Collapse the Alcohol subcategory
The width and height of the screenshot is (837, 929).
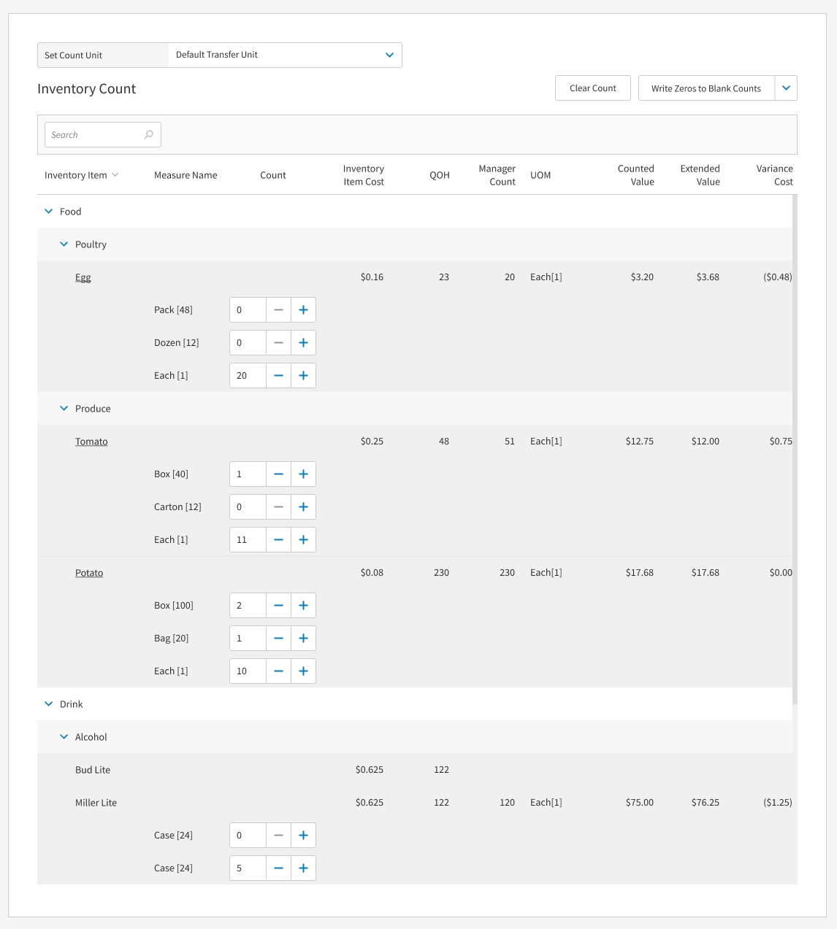click(x=64, y=736)
